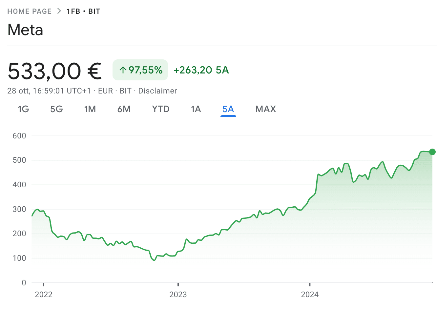
Task: Show the MAX price history
Action: (266, 109)
